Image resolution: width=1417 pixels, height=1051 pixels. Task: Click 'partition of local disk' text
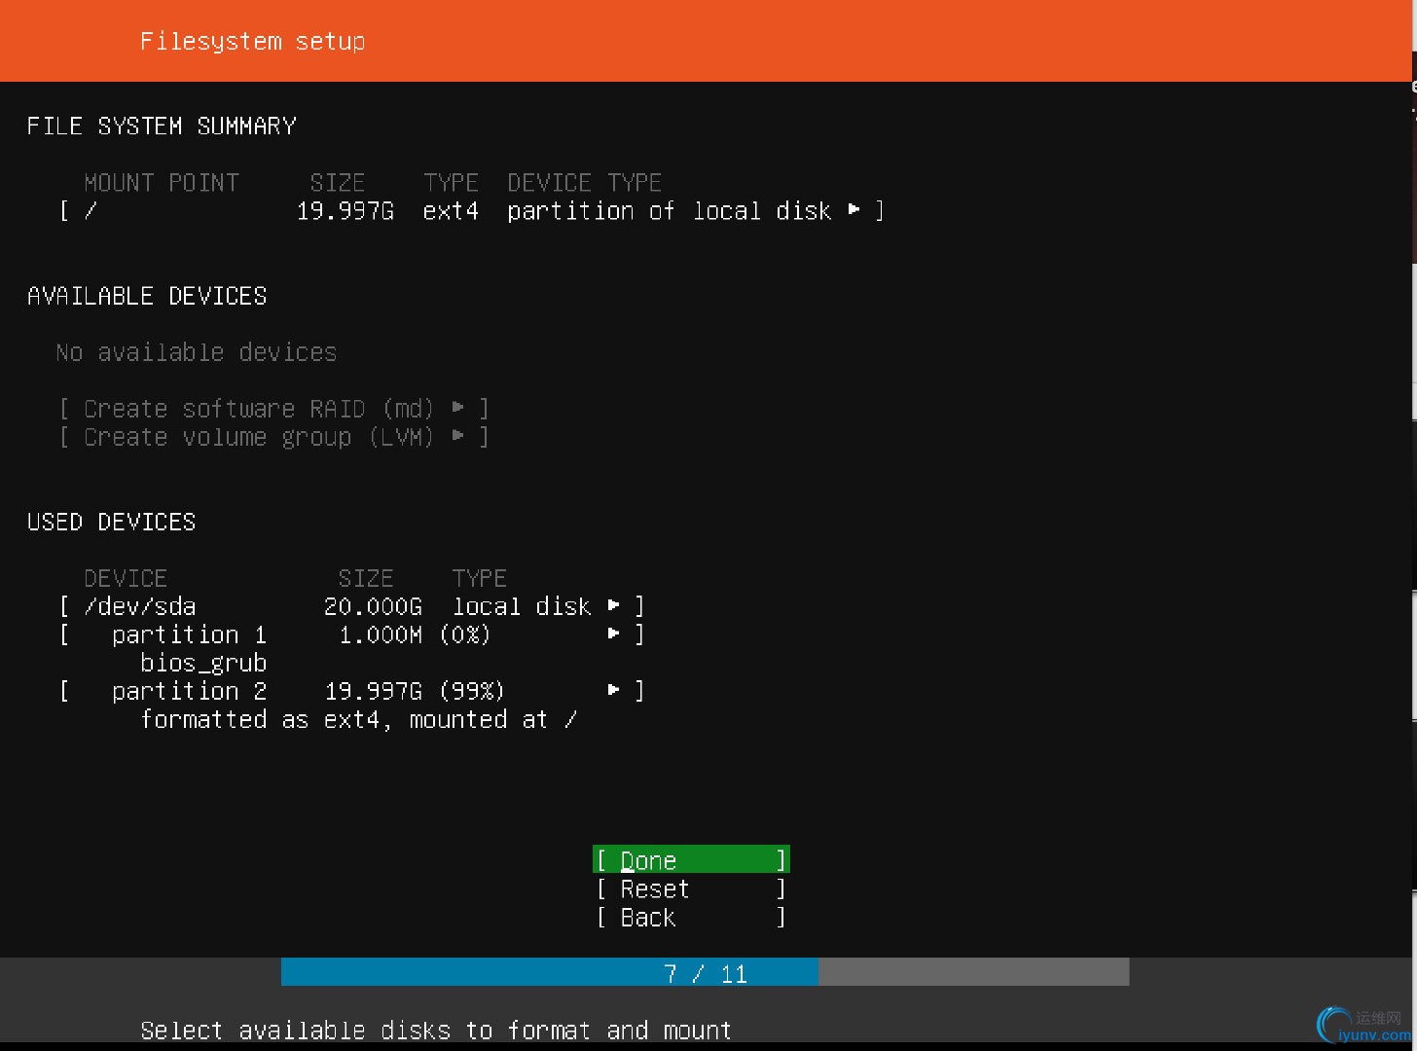tap(669, 211)
